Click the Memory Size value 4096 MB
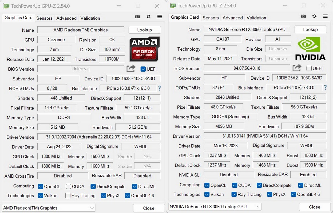 [224, 126]
